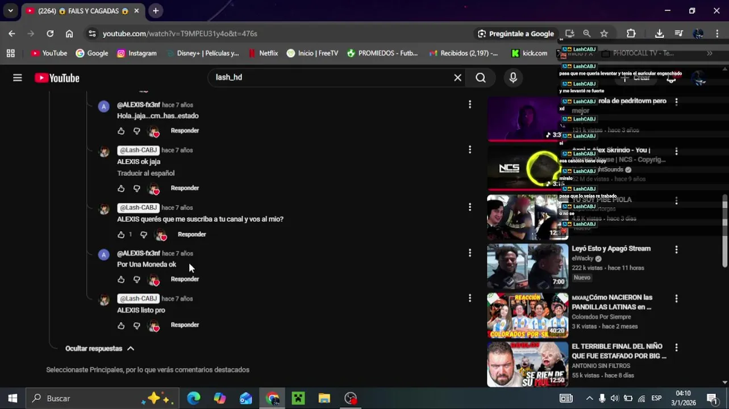The width and height of the screenshot is (729, 409).
Task: Open options for "querés que me suscriba" comment
Action: 469,207
